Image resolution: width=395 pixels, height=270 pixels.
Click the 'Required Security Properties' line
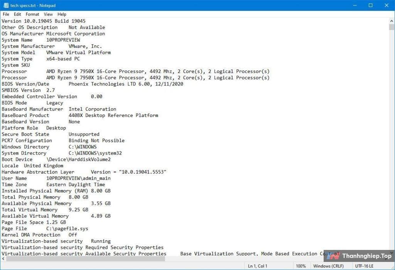(x=83, y=248)
